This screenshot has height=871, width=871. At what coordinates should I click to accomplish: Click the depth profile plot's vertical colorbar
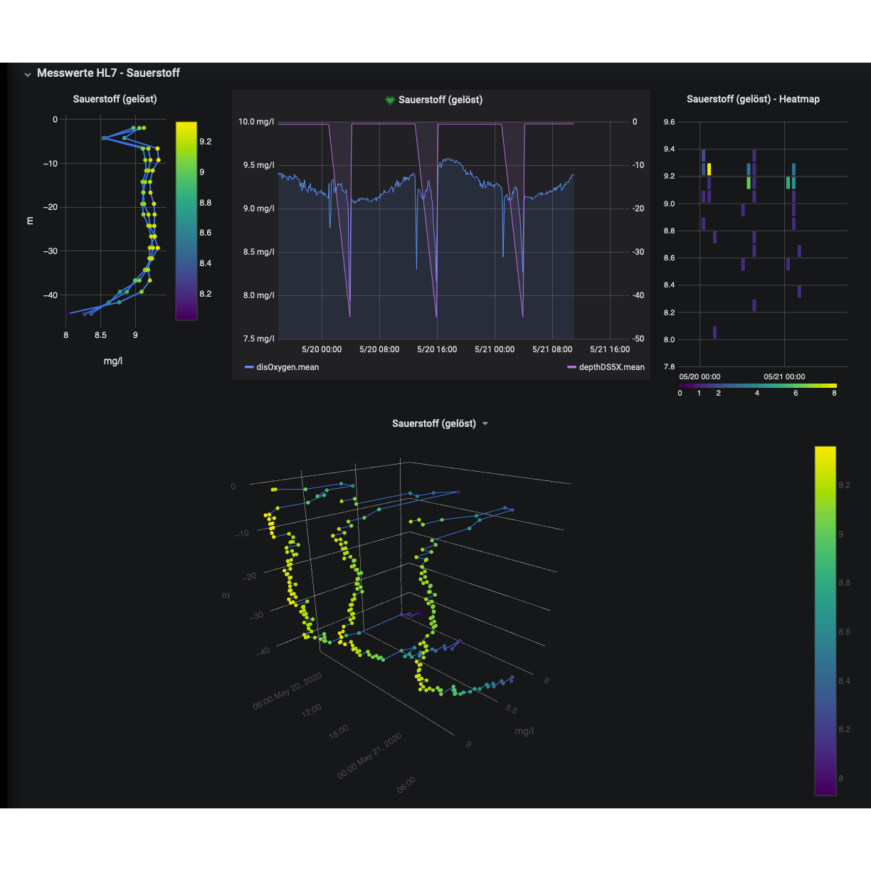[x=186, y=221]
